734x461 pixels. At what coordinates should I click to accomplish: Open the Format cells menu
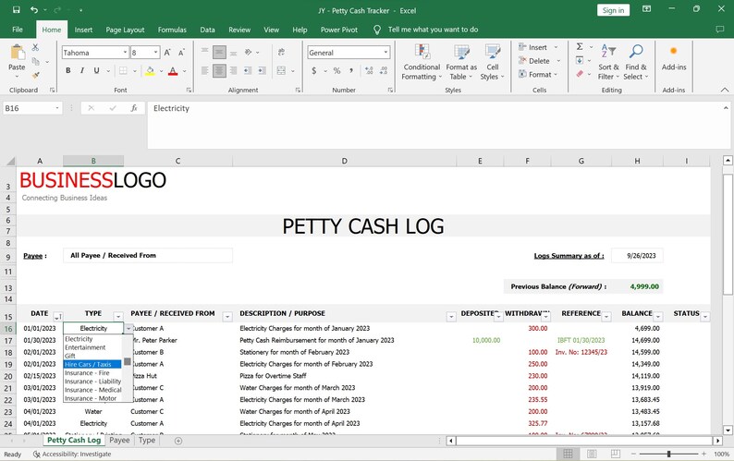[538, 75]
